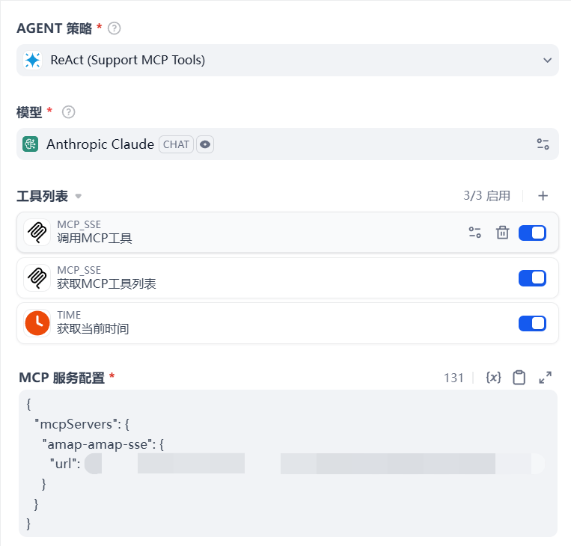Click the CHAT badge on the model
This screenshot has height=546, width=571.
tap(176, 144)
